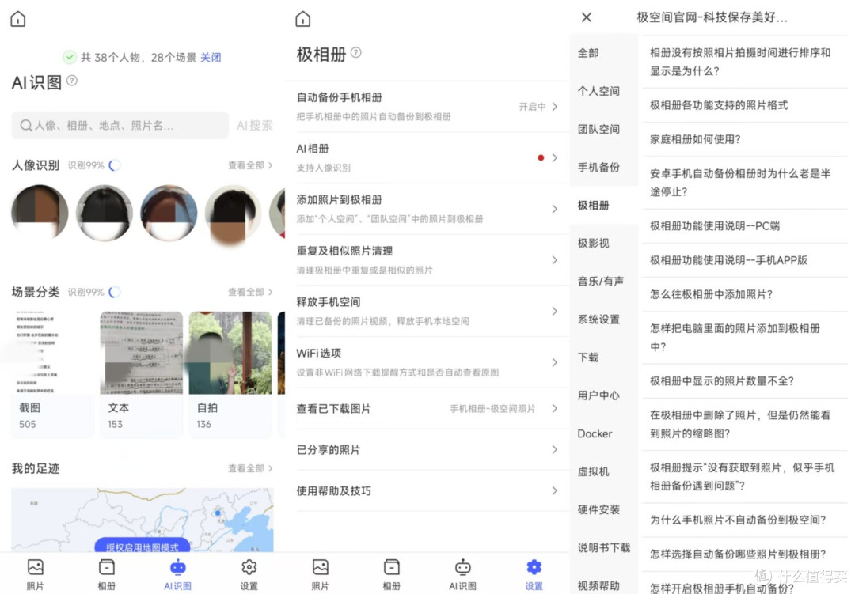Select 虚拟机 help category
Screen dimensions: 855x594
pos(593,471)
